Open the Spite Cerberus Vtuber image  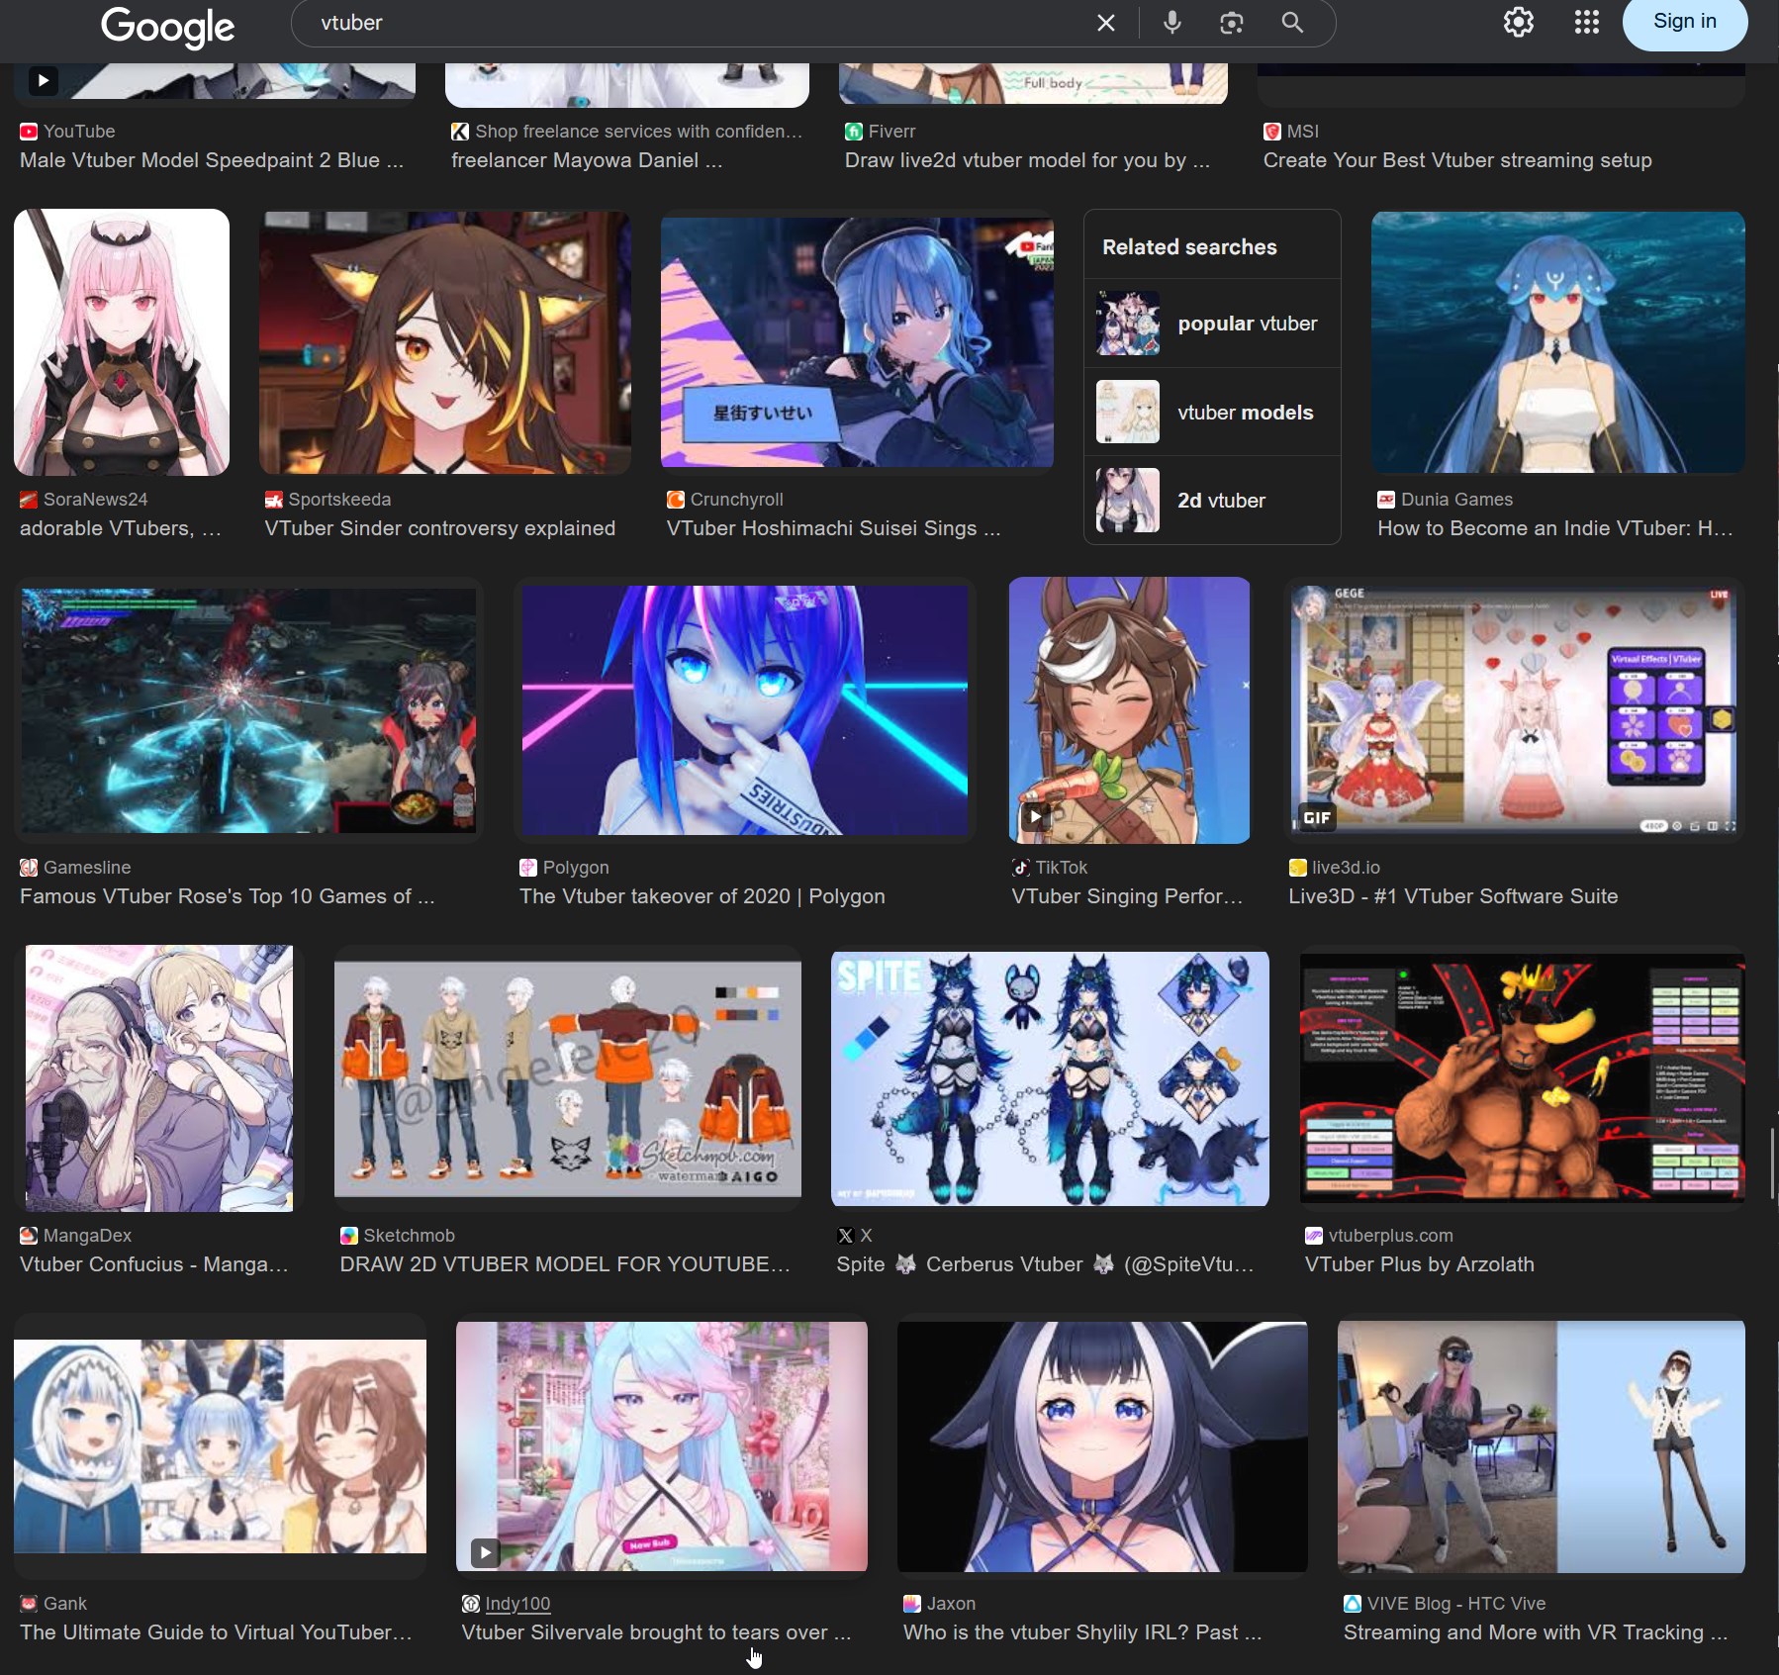[x=1050, y=1078]
